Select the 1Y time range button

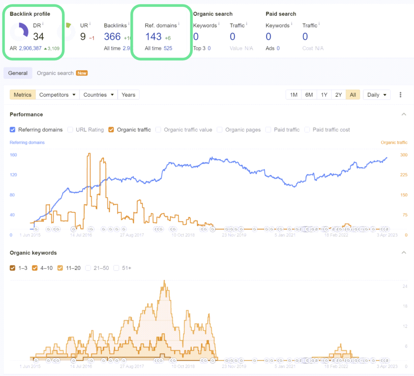[324, 95]
